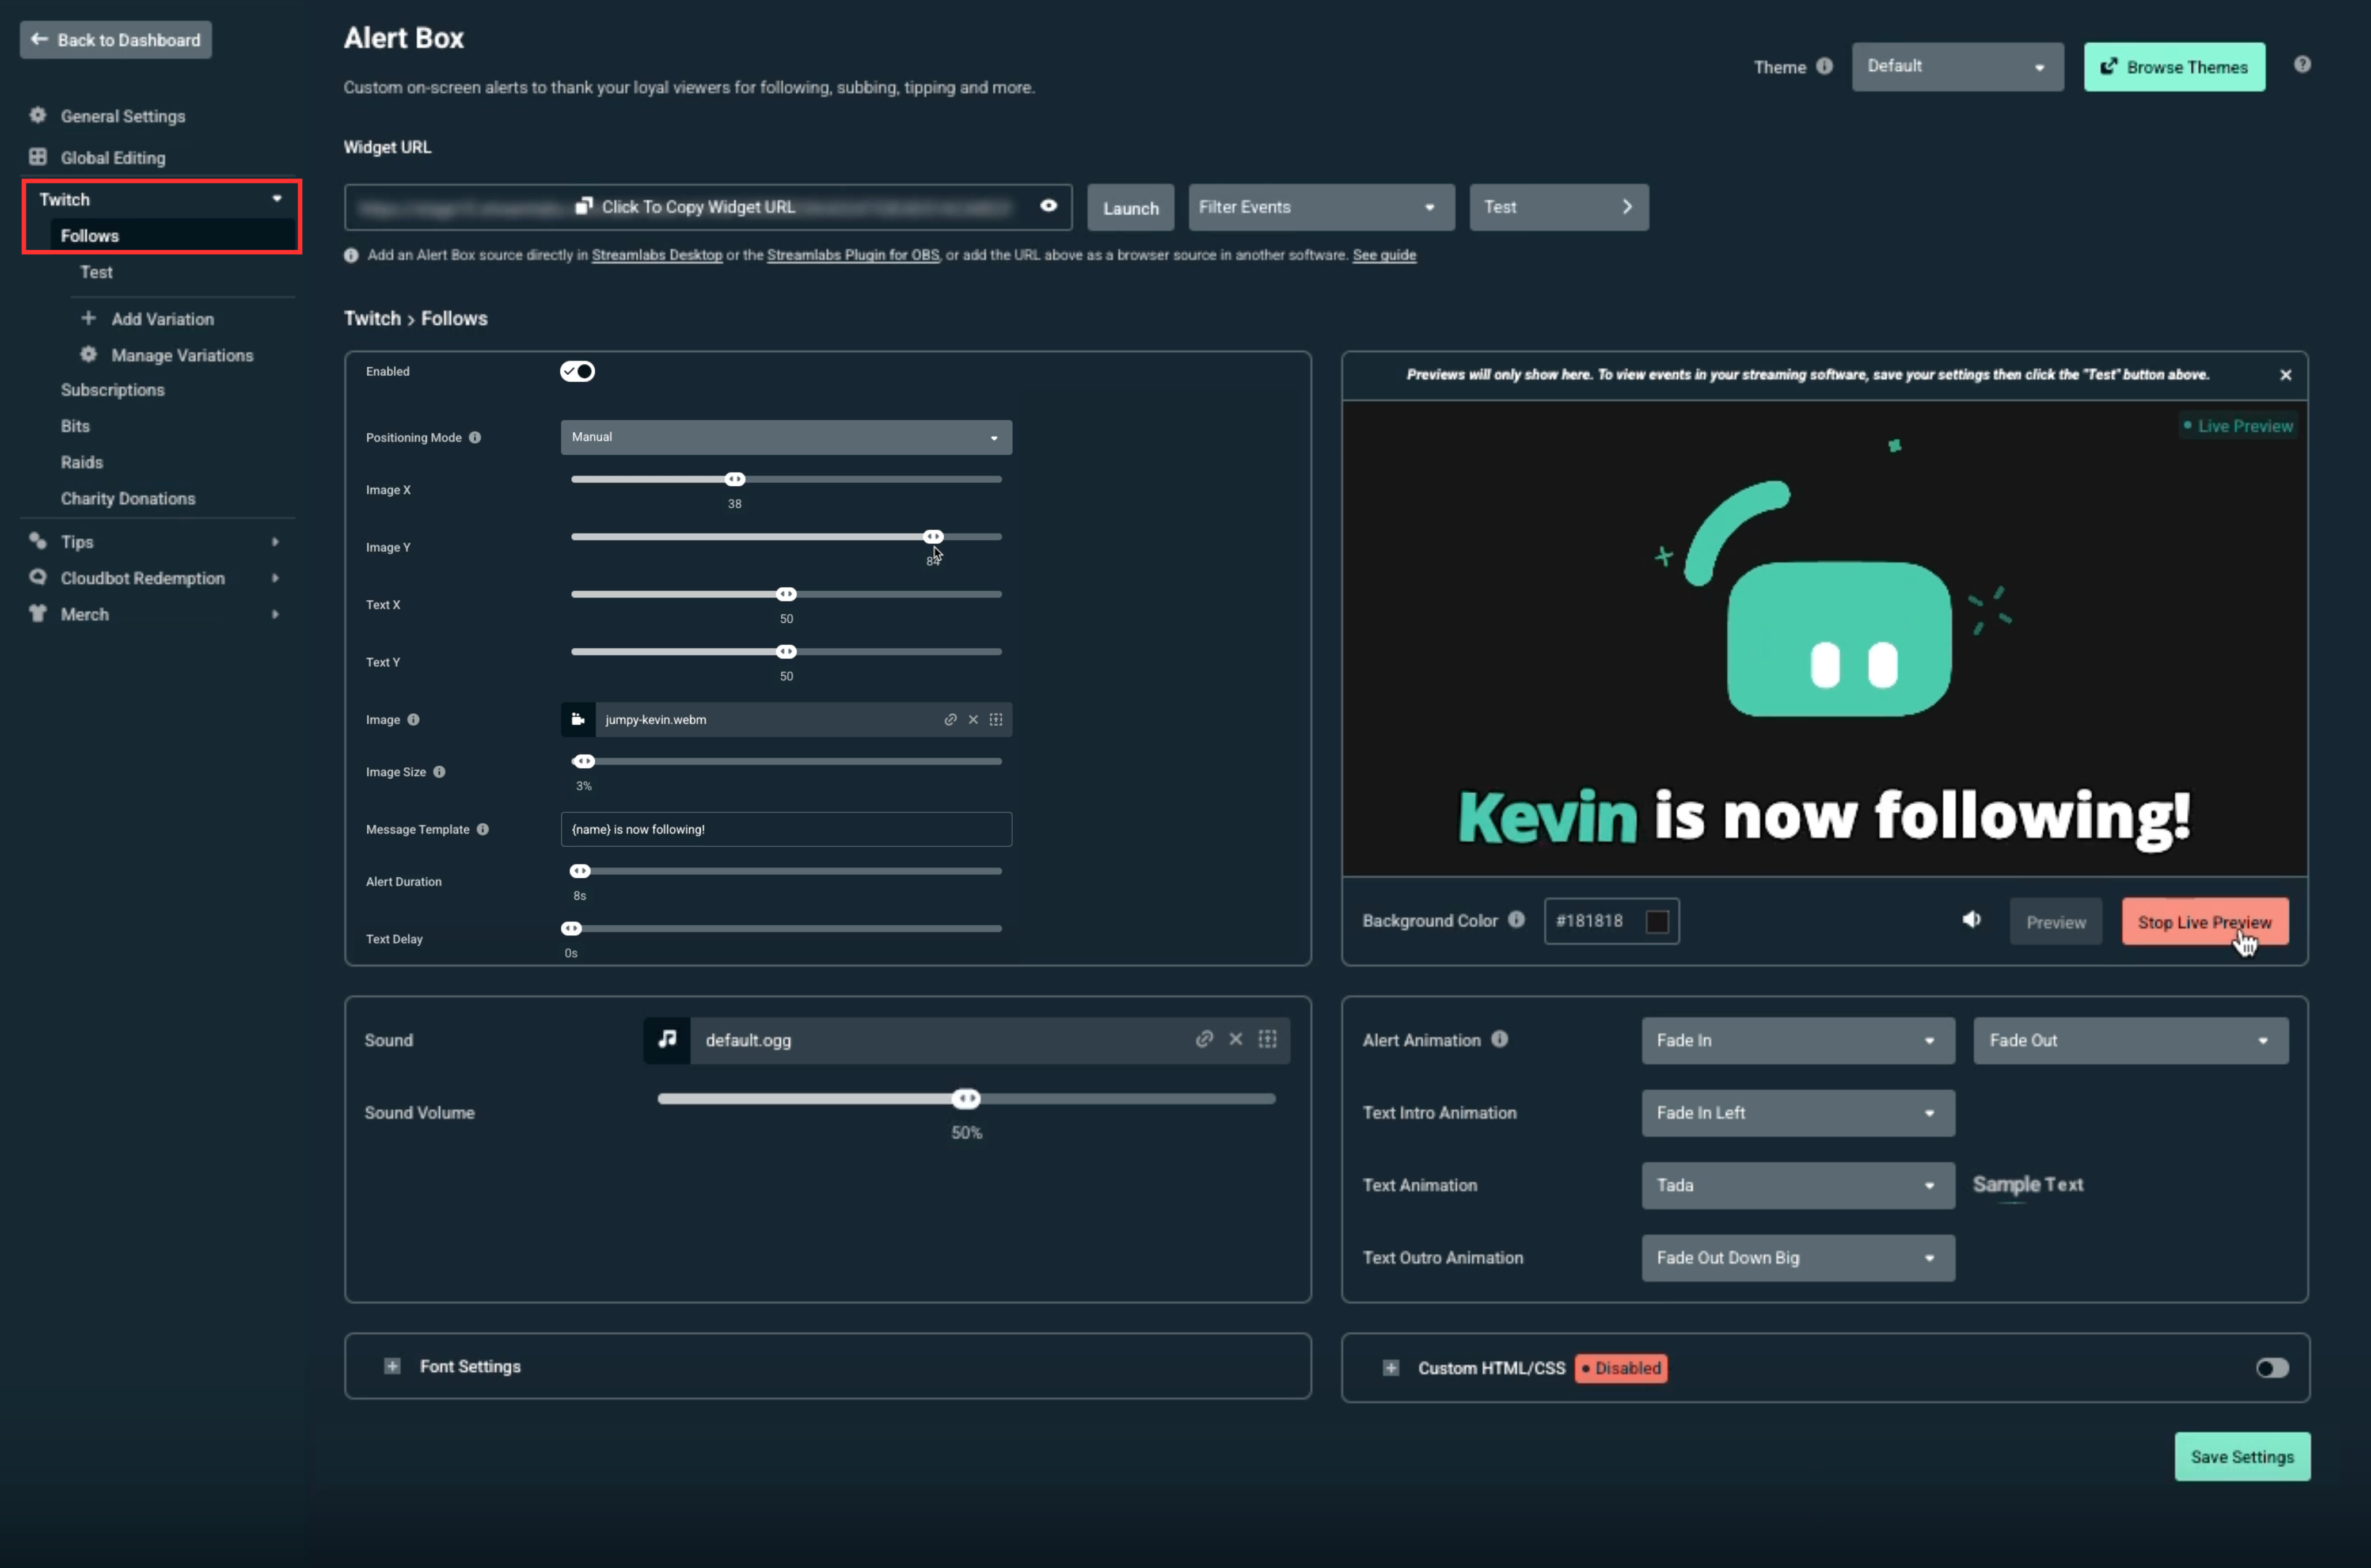Image resolution: width=2371 pixels, height=1568 pixels.
Task: Open Charity Donations in the sidebar
Action: 128,498
